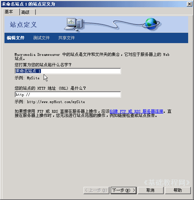Cancel the dialog with 取消
This screenshot has width=194, height=200.
[x=151, y=190]
